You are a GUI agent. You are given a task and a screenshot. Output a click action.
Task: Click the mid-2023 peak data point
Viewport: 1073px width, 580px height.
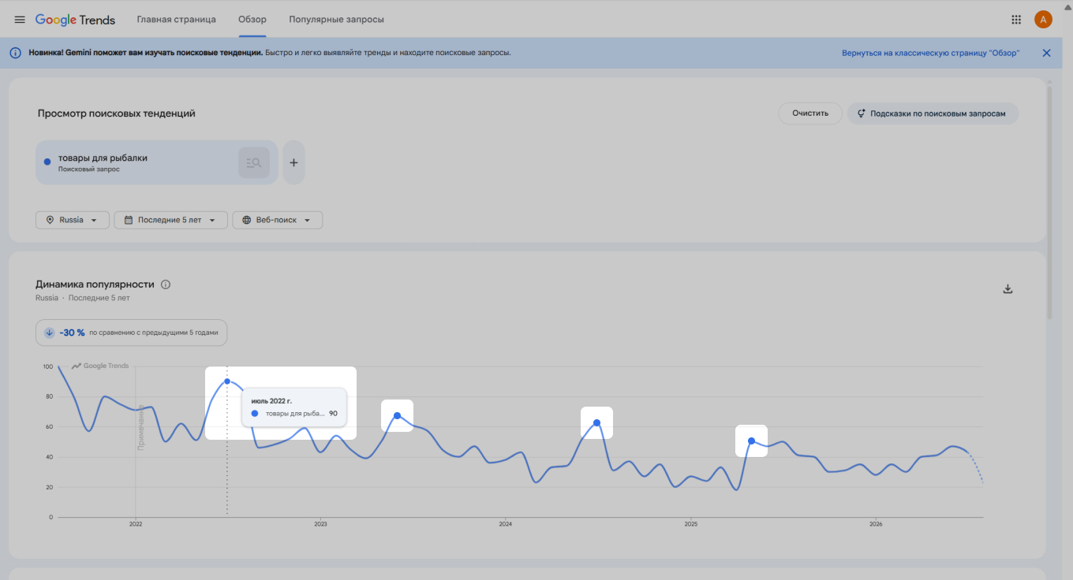point(398,415)
